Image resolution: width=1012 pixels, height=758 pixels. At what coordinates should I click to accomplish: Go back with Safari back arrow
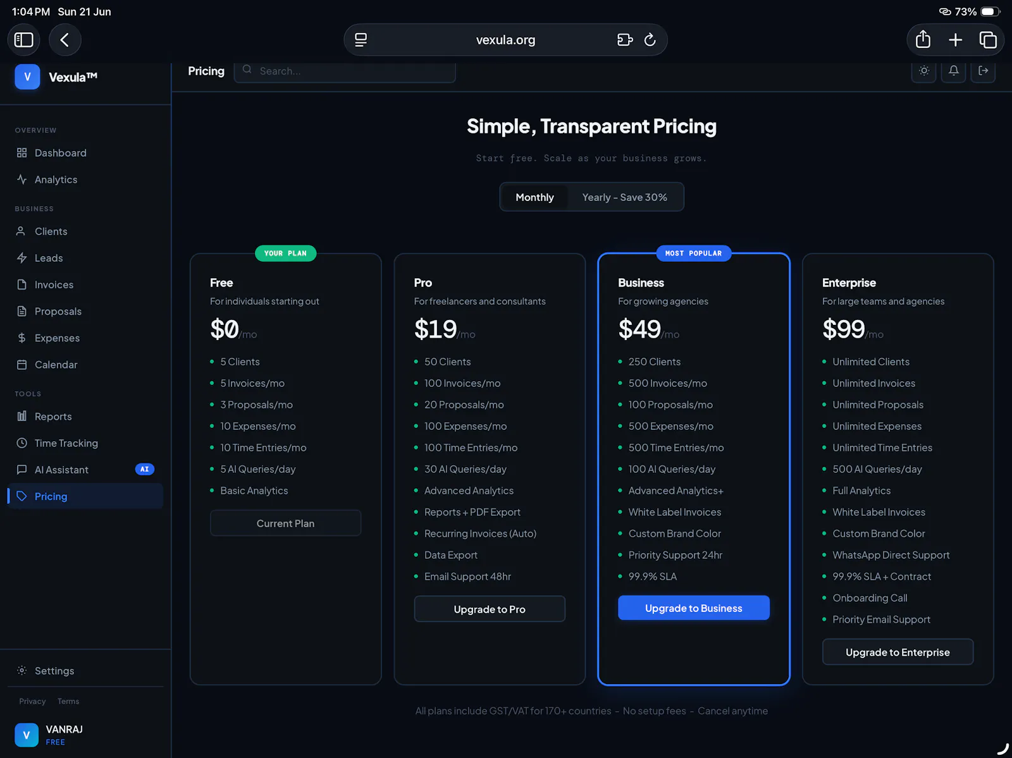65,40
